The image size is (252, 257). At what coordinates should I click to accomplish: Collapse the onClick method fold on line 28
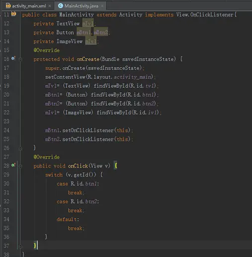(x=20, y=166)
